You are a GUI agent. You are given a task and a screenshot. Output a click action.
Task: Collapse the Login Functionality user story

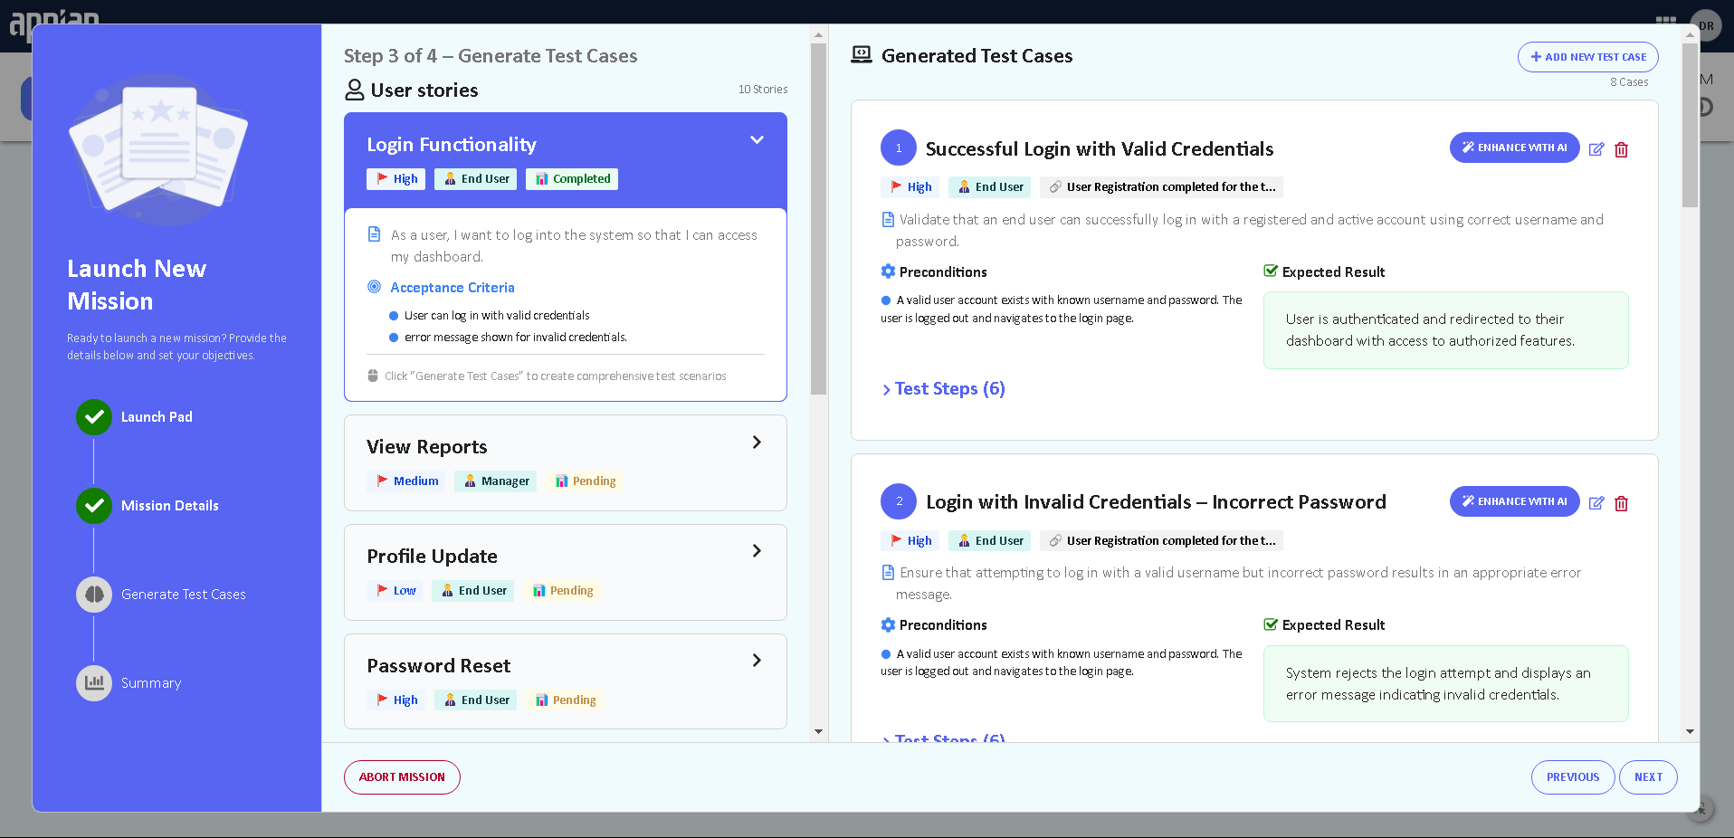[757, 140]
